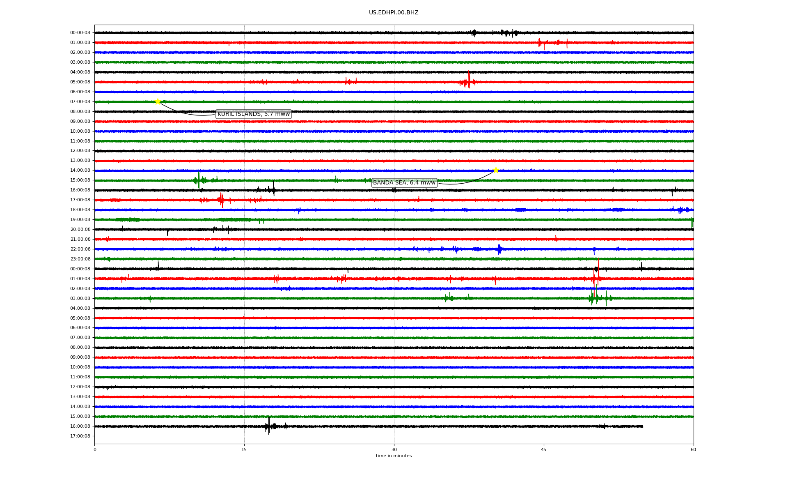
Task: Click the 15 minute tick label on x-axis
Action: pyautogui.click(x=244, y=449)
